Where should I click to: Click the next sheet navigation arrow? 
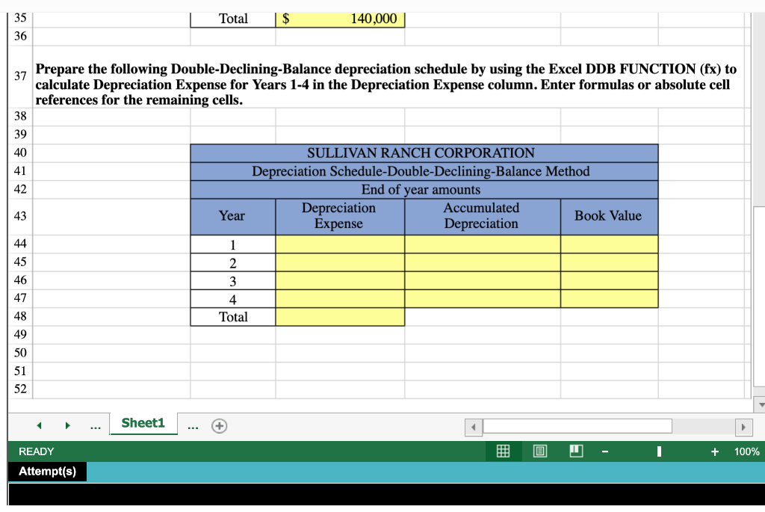click(x=67, y=425)
